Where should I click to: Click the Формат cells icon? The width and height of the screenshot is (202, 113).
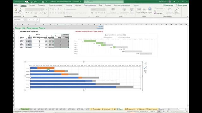coord(150,9)
